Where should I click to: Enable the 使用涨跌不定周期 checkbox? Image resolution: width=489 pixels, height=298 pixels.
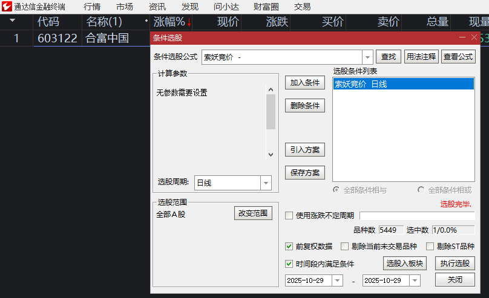click(x=289, y=215)
